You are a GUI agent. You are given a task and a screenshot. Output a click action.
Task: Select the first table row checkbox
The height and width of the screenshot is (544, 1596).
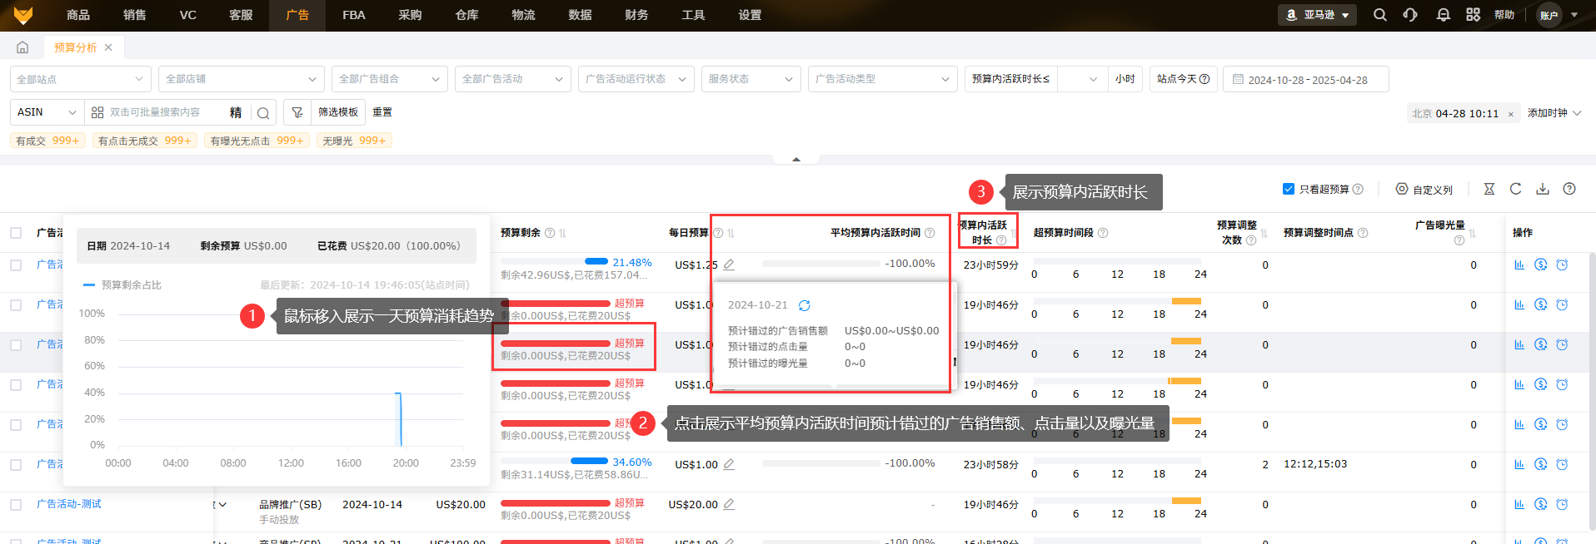[x=16, y=265]
